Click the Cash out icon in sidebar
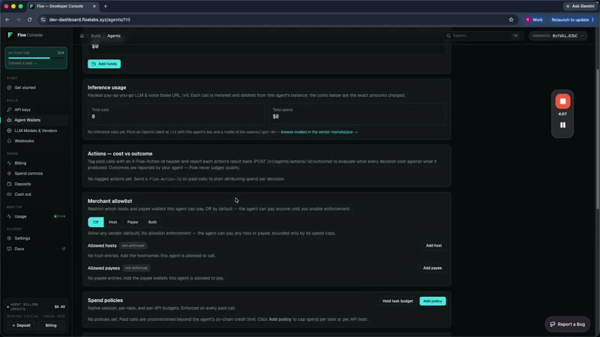Screen dimensions: 600x337 click(9, 194)
